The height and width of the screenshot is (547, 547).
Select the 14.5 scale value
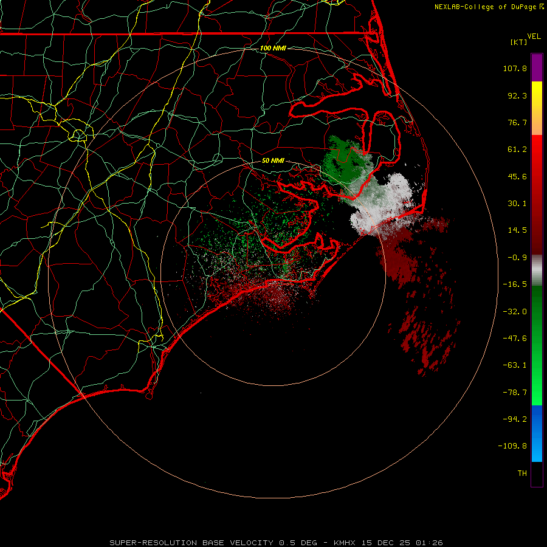click(x=517, y=230)
